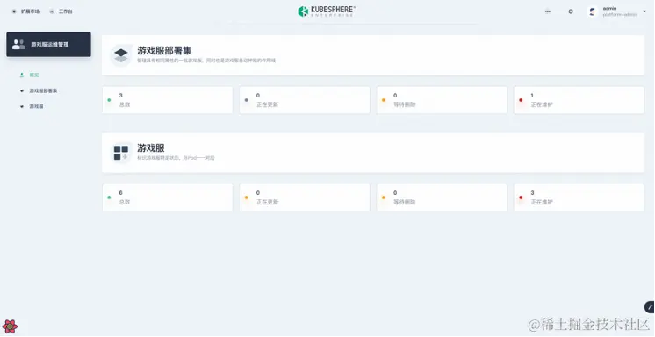Select 等待删除 card in the 游戏服部署集 section
This screenshot has height=337, width=655.
coord(442,100)
